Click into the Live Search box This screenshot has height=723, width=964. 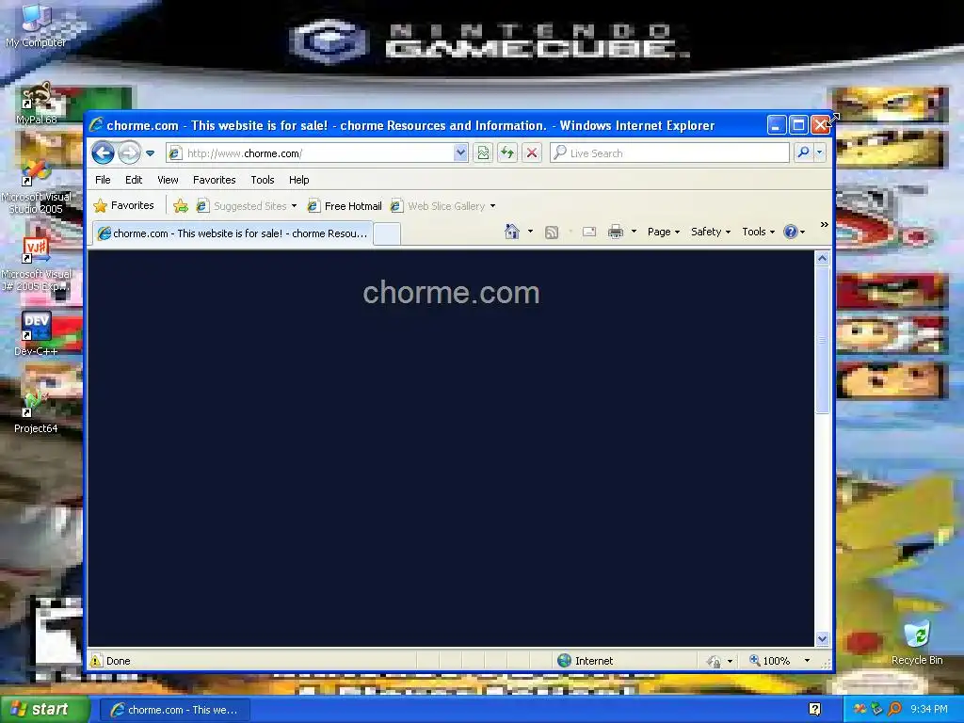click(669, 153)
